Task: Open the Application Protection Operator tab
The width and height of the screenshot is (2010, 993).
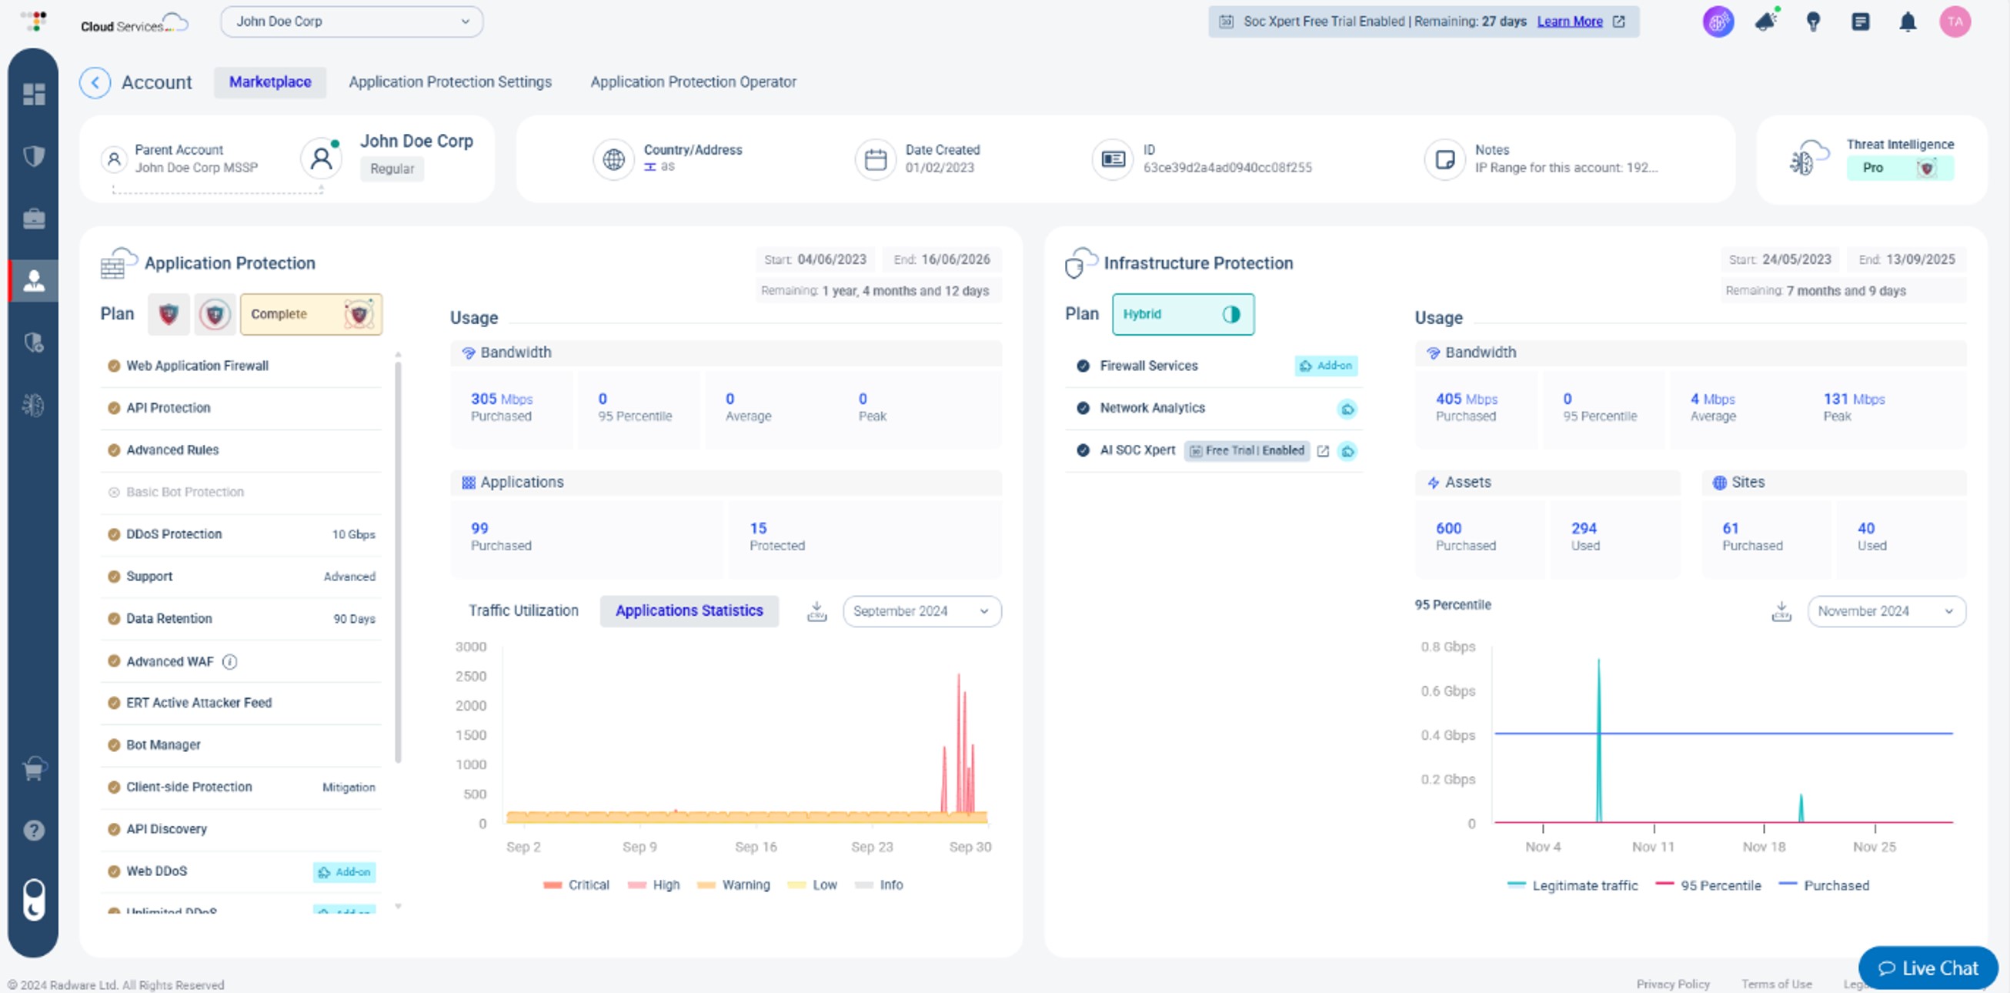Action: click(693, 81)
